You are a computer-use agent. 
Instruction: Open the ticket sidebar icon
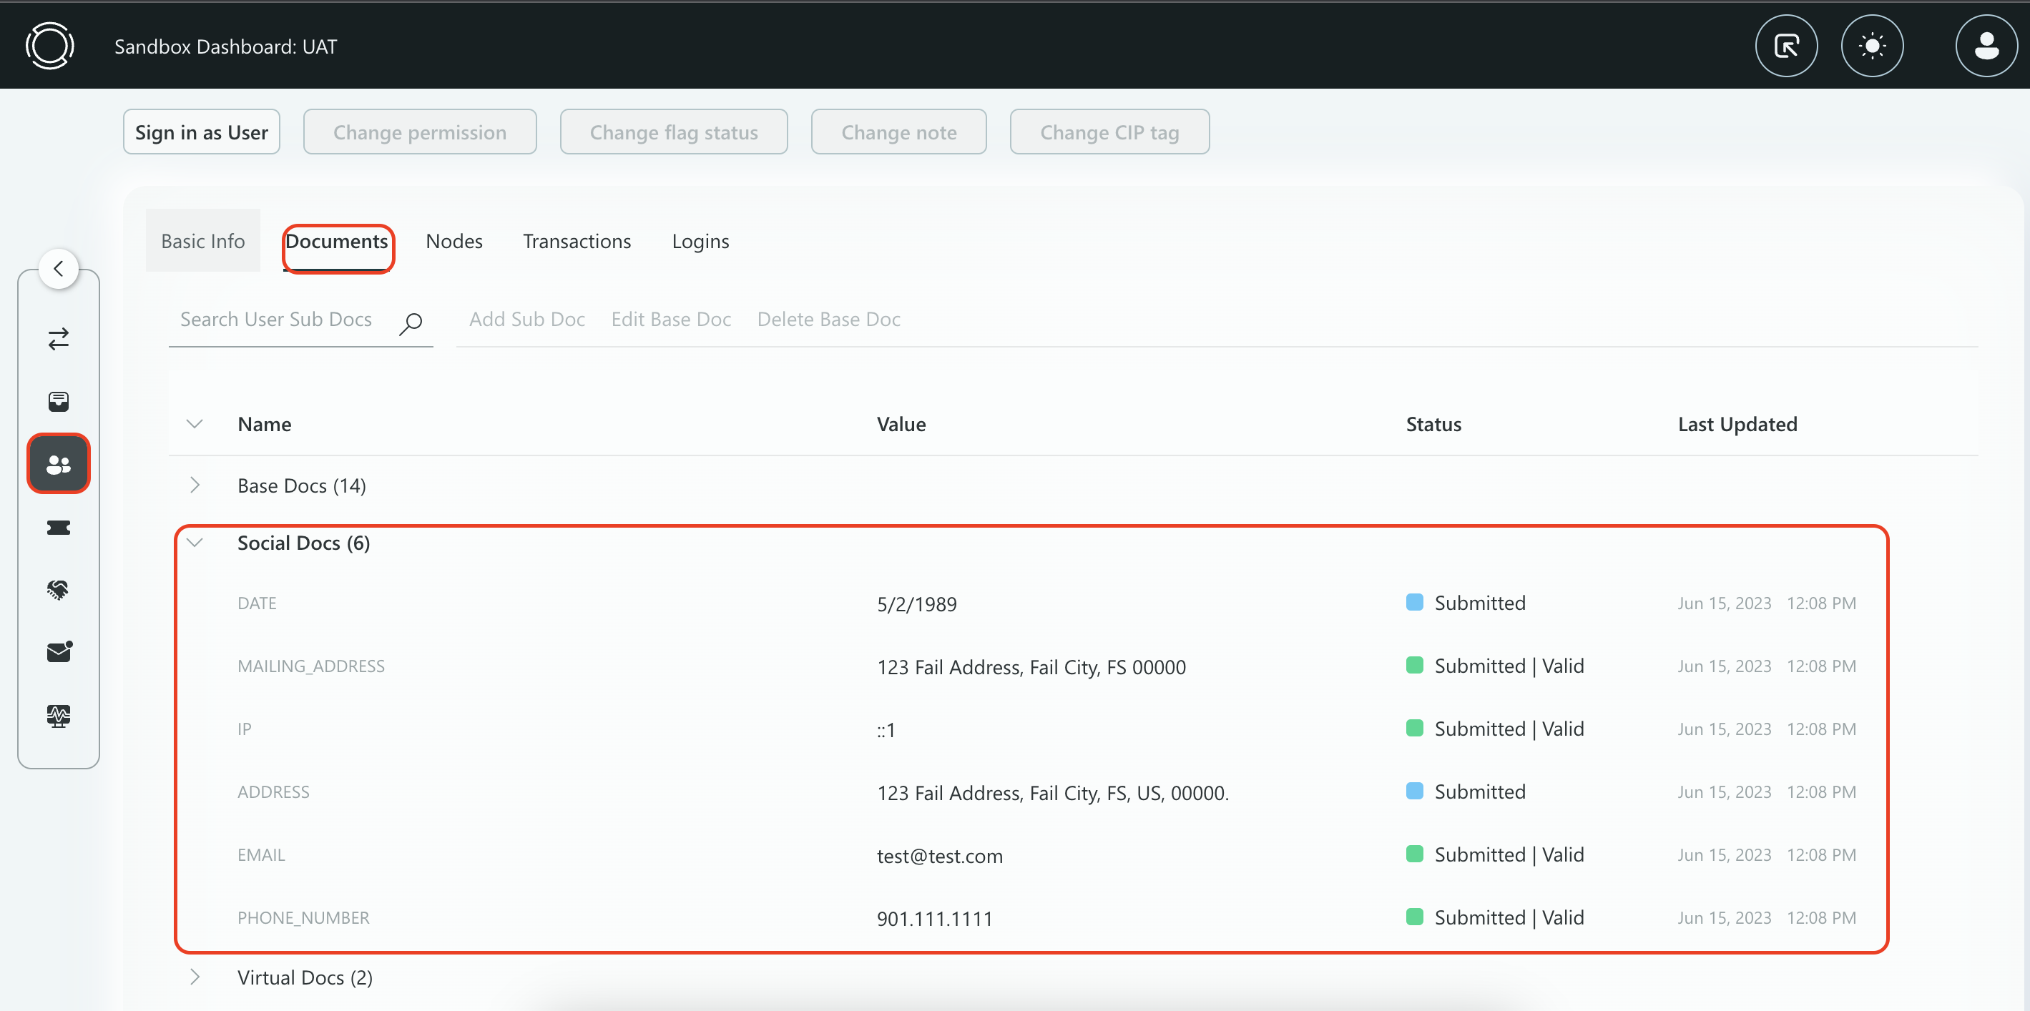pos(59,527)
